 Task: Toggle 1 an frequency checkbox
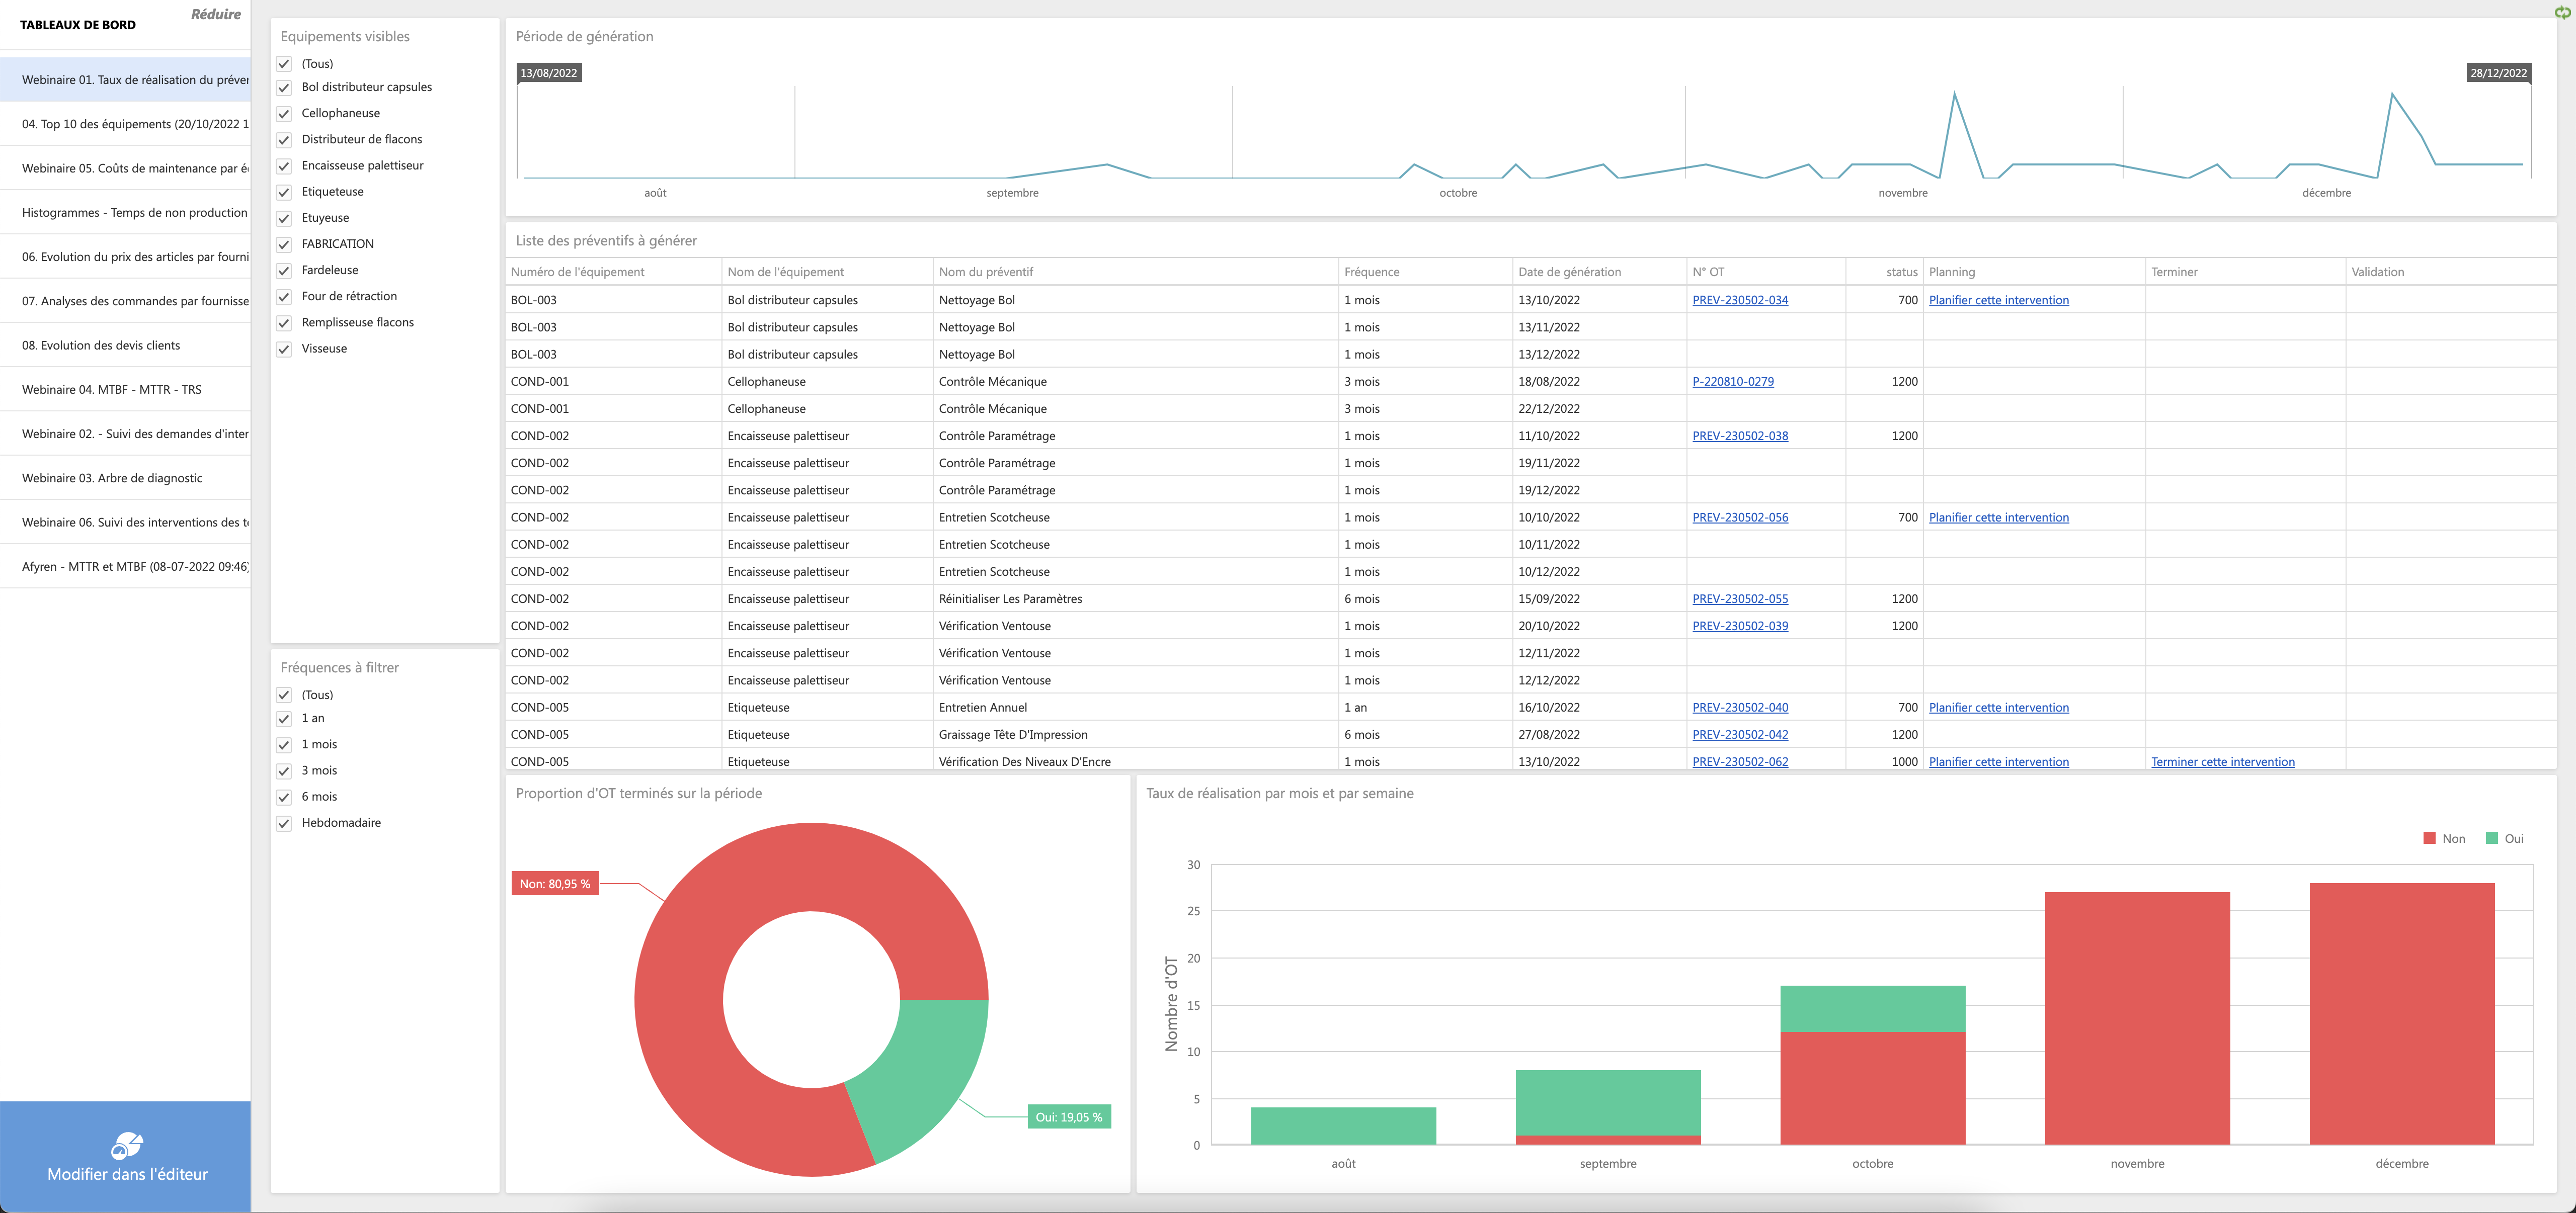pyautogui.click(x=284, y=719)
